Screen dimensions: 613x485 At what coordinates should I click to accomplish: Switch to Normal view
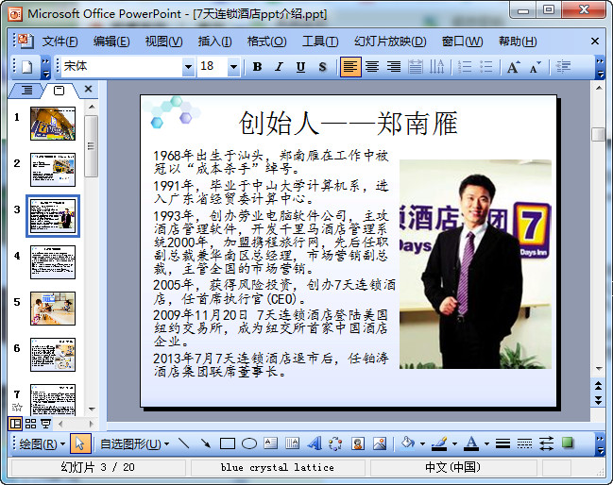click(16, 424)
